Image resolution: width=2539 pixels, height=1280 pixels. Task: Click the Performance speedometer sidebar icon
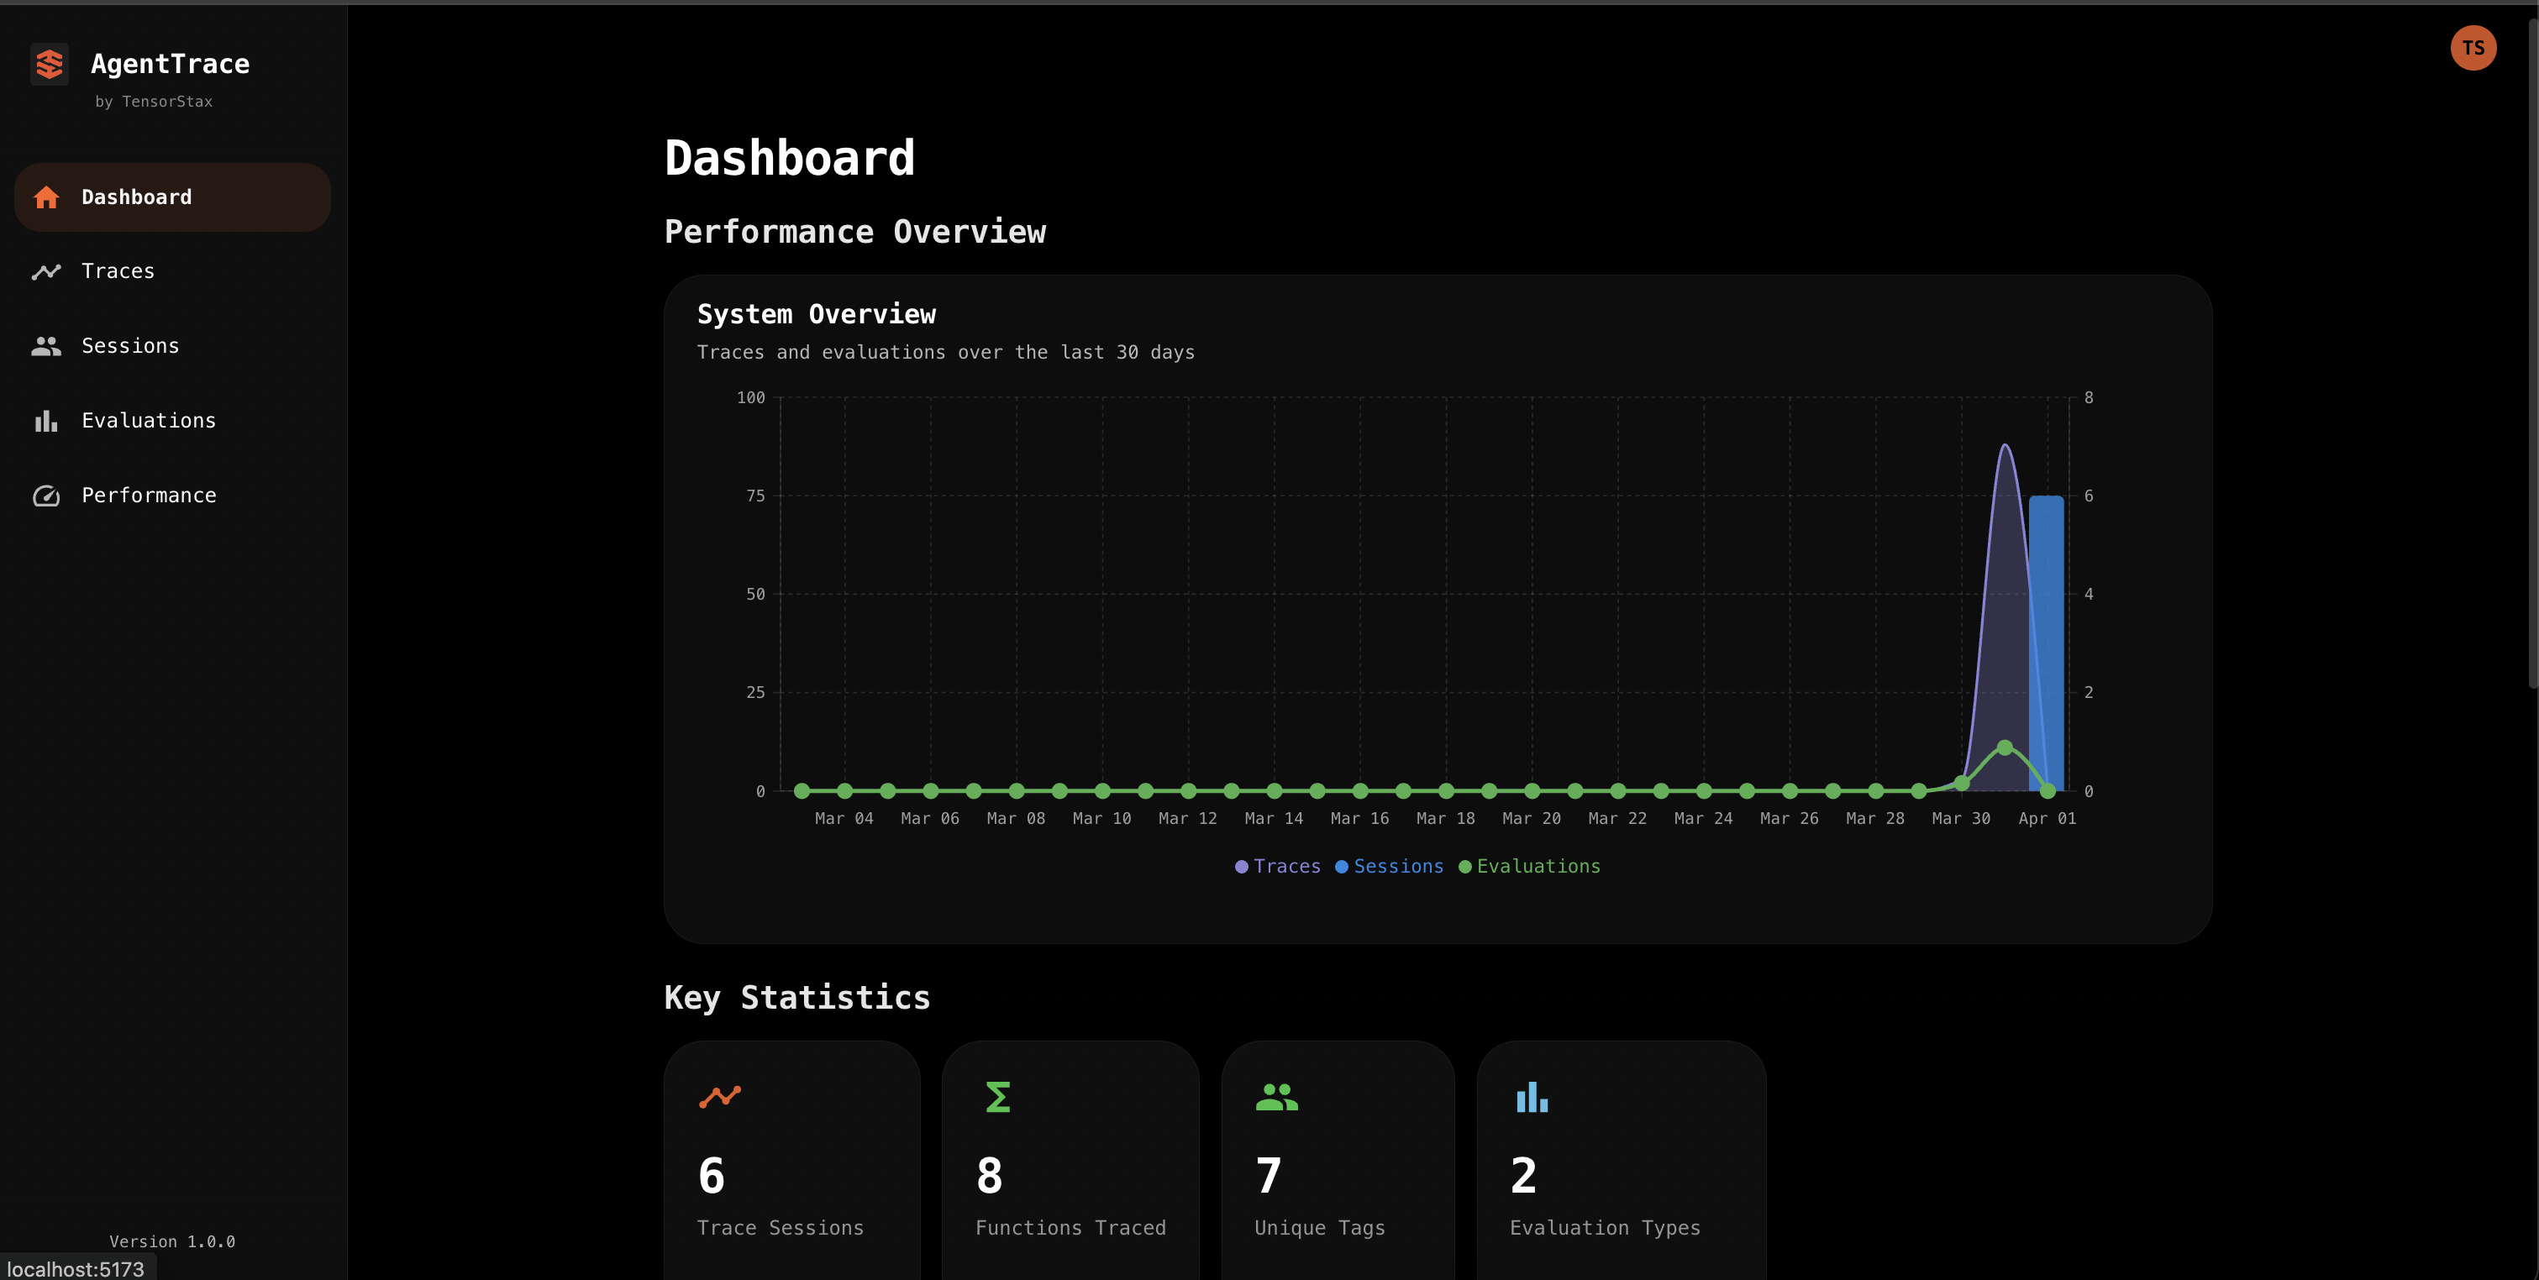click(46, 496)
